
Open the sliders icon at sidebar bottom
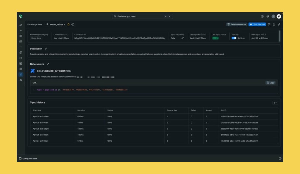click(x=21, y=80)
